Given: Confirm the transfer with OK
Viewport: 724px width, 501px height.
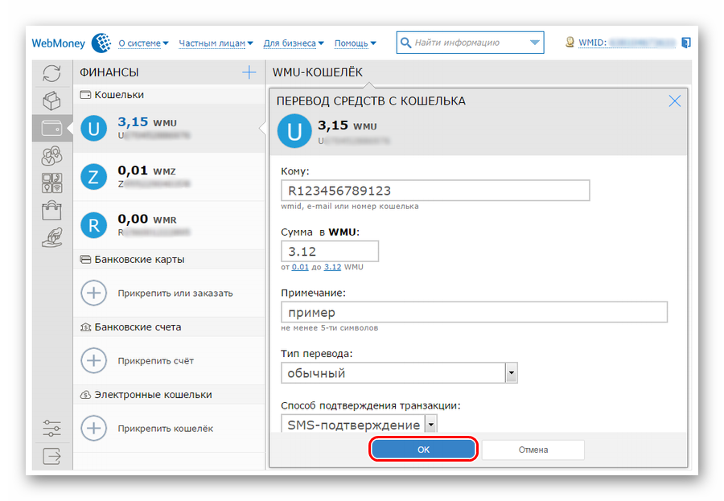Looking at the screenshot, I should pos(423,450).
